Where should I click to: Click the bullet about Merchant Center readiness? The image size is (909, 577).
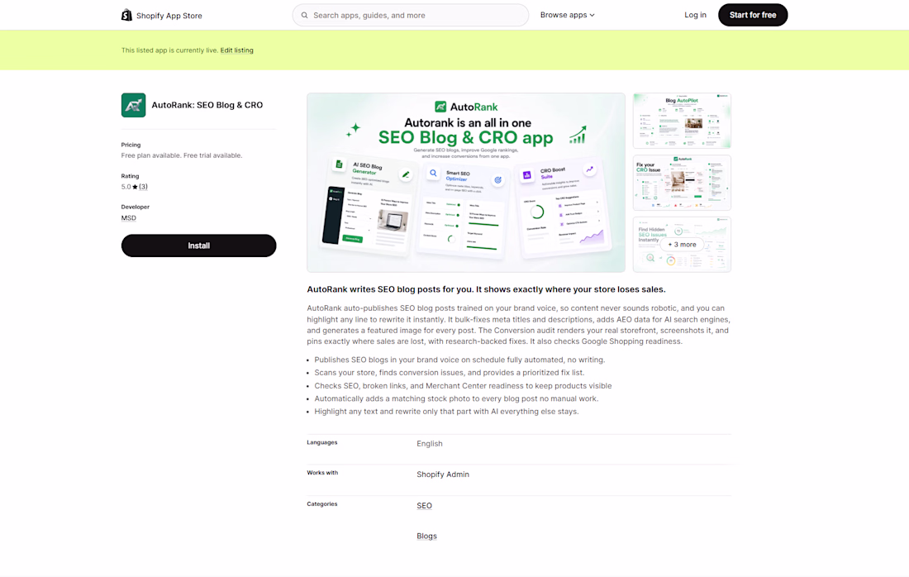463,386
